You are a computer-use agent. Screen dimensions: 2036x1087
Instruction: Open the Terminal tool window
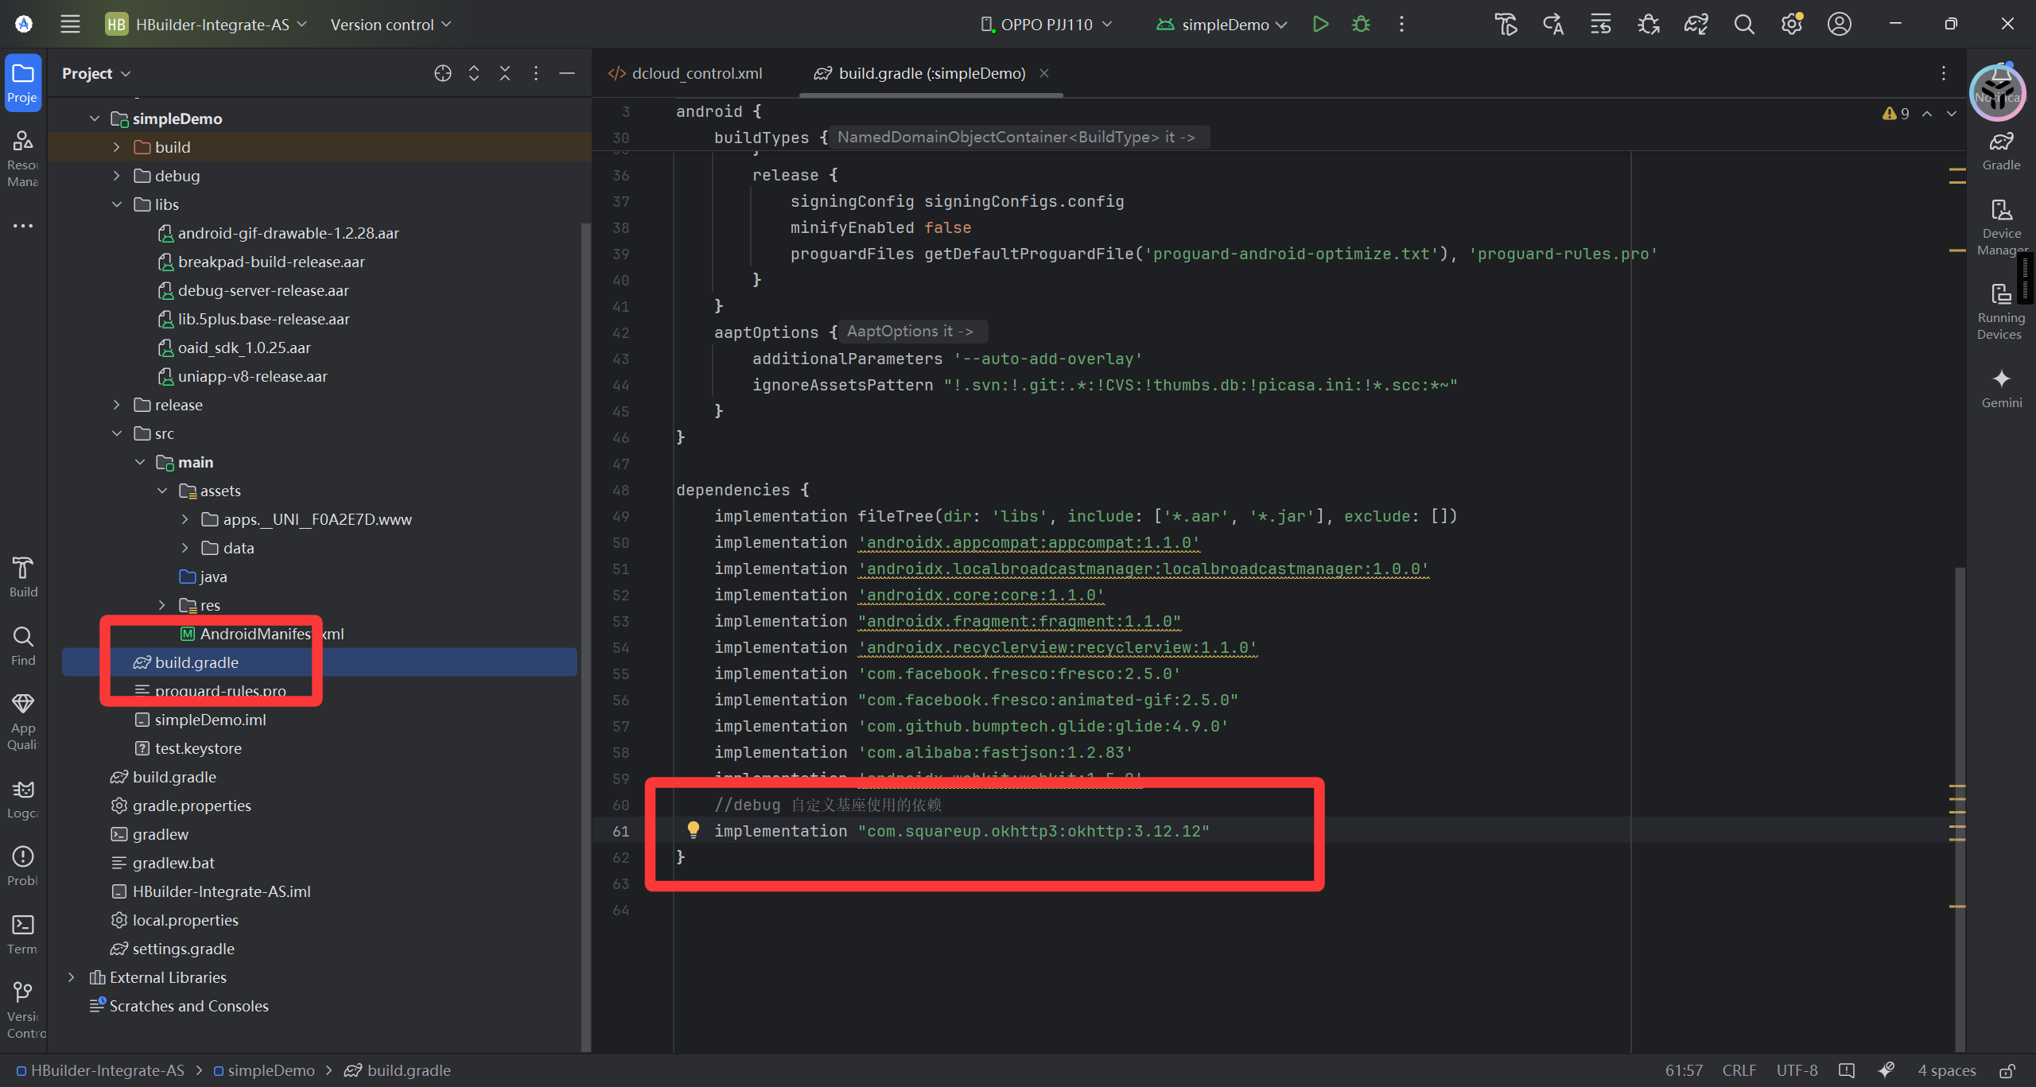point(23,935)
